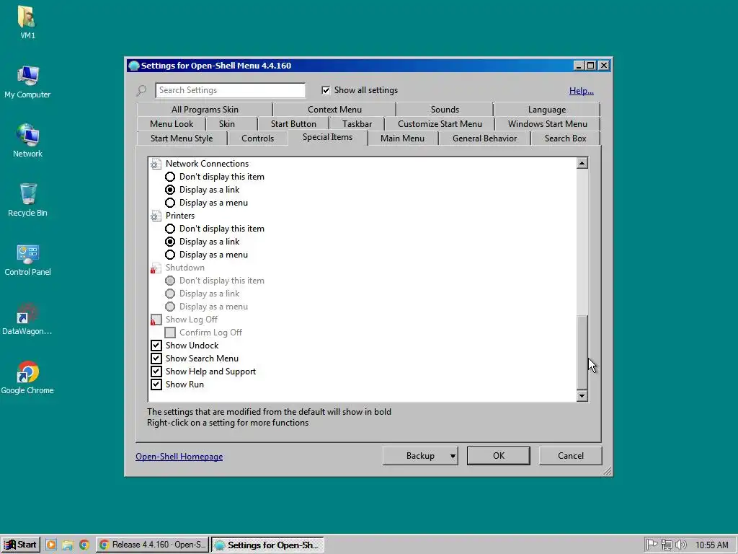Uncheck Show Help and Support checkbox
Image resolution: width=738 pixels, height=554 pixels.
[156, 371]
